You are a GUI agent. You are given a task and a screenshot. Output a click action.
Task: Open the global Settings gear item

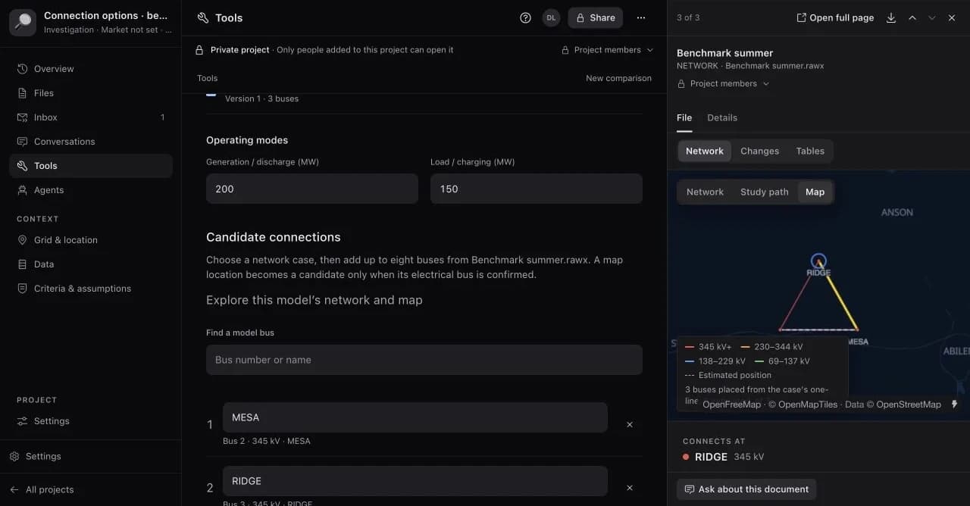[x=91, y=457]
